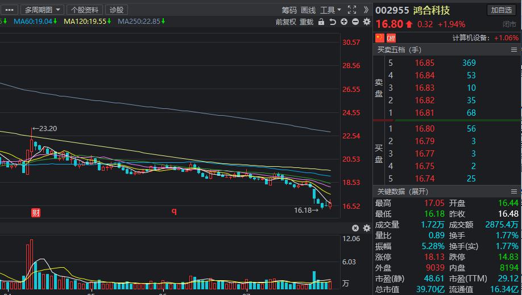
Task: Click the latest candlestick on chart
Action: 330,204
